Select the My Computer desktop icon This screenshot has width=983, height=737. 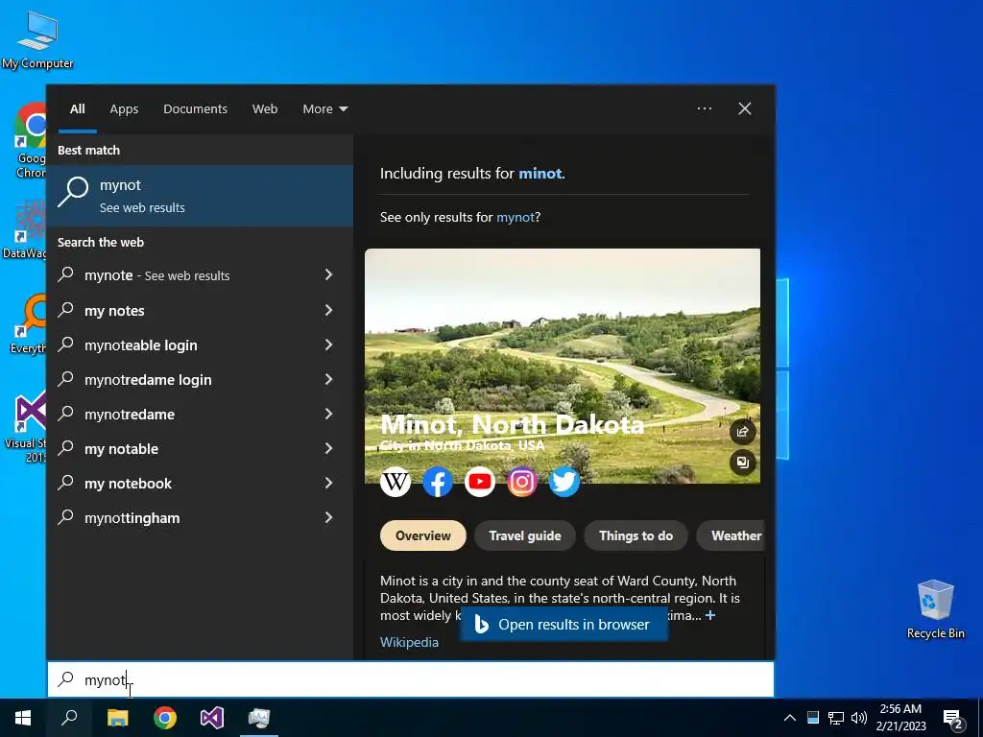point(37,39)
